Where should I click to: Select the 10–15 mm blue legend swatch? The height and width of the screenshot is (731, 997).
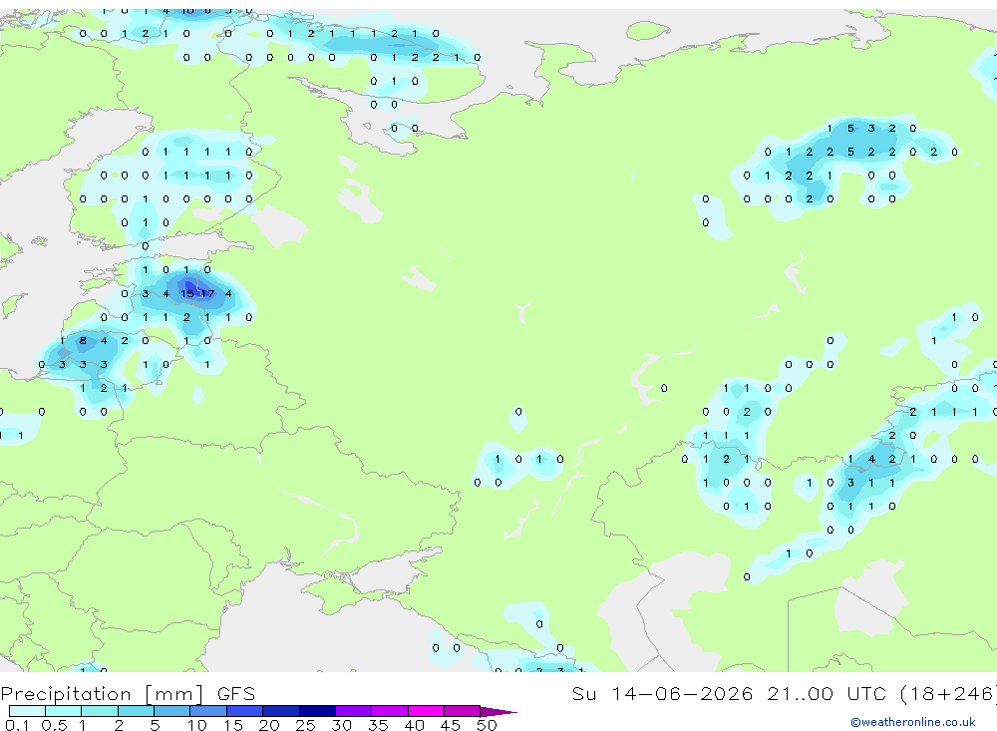point(208,711)
